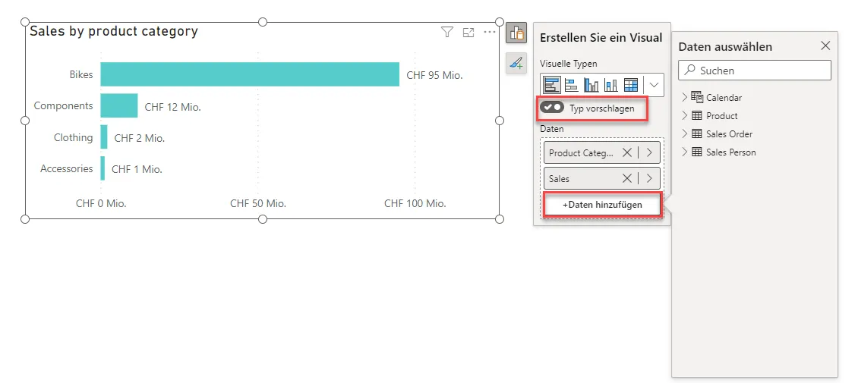Click the 'CHF 95 Mio.' data label
The image size is (858, 383).
click(434, 75)
